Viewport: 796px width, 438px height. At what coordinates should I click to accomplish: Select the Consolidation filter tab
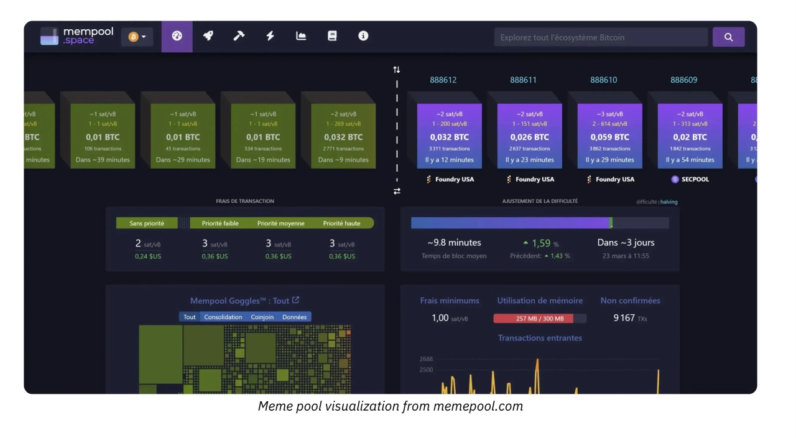(x=223, y=317)
